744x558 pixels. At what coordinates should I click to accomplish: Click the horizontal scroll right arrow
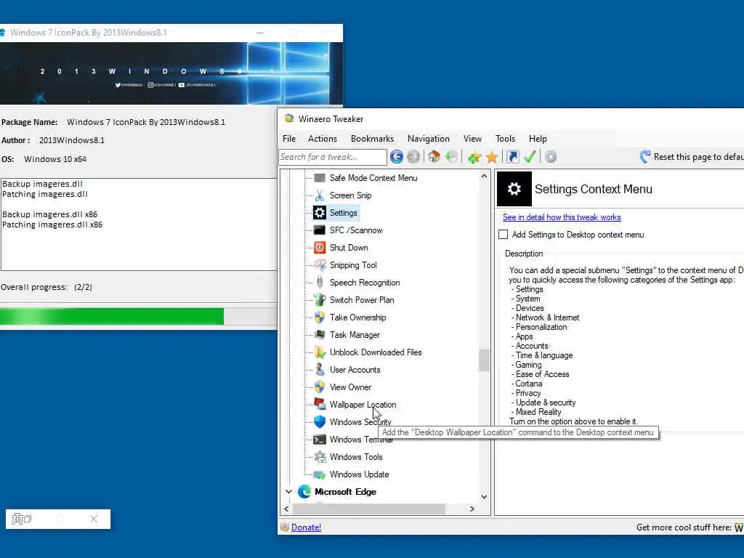point(472,509)
